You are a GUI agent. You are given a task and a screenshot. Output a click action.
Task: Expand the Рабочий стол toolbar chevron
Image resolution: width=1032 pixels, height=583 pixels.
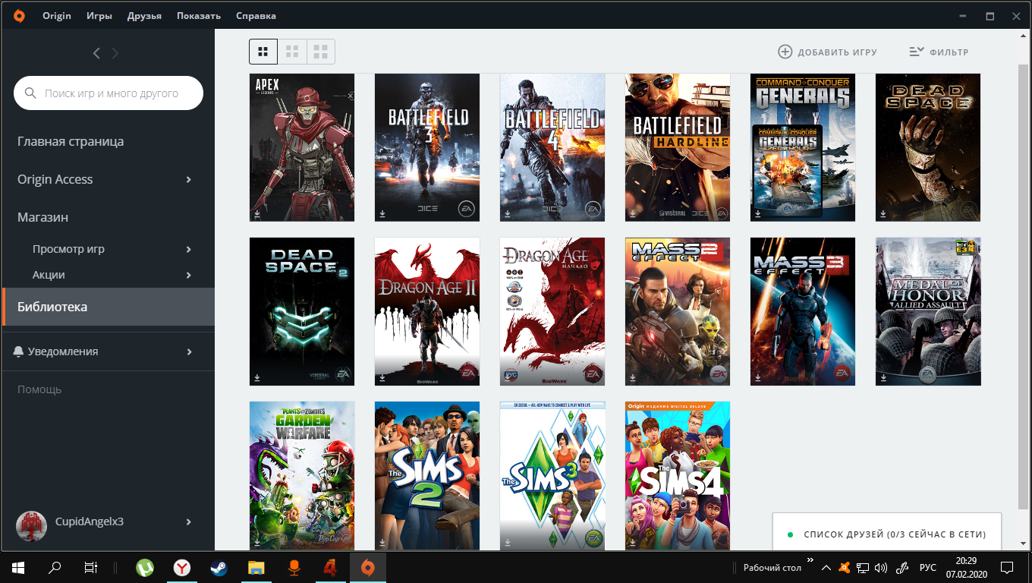pos(810,562)
